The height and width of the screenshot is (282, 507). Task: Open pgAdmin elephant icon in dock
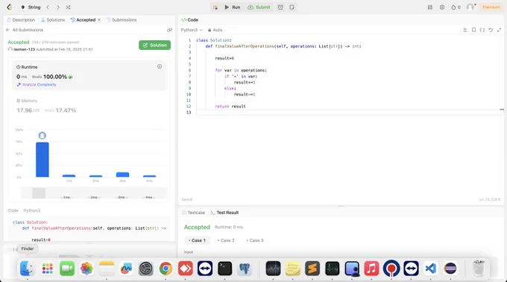pos(245,269)
